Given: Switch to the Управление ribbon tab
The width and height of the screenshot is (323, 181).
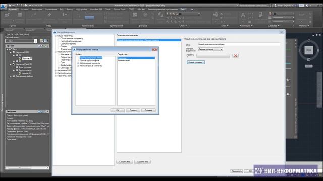Looking at the screenshot, I should point(51,9).
